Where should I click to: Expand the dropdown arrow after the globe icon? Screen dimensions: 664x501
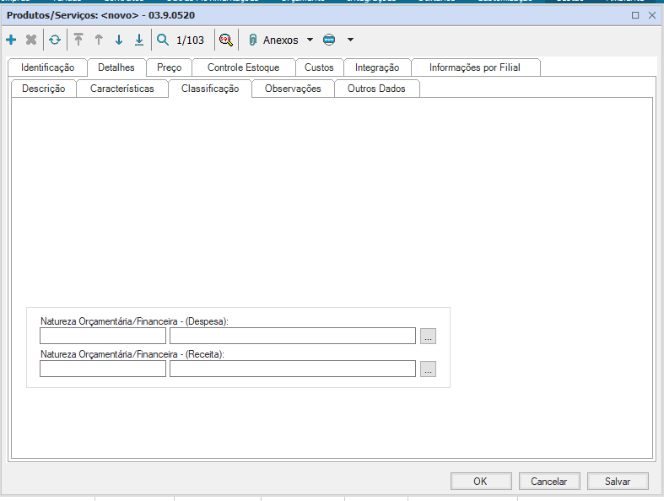click(350, 40)
